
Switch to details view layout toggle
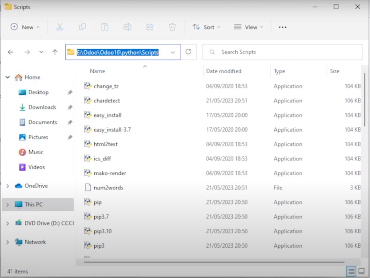pos(351,271)
